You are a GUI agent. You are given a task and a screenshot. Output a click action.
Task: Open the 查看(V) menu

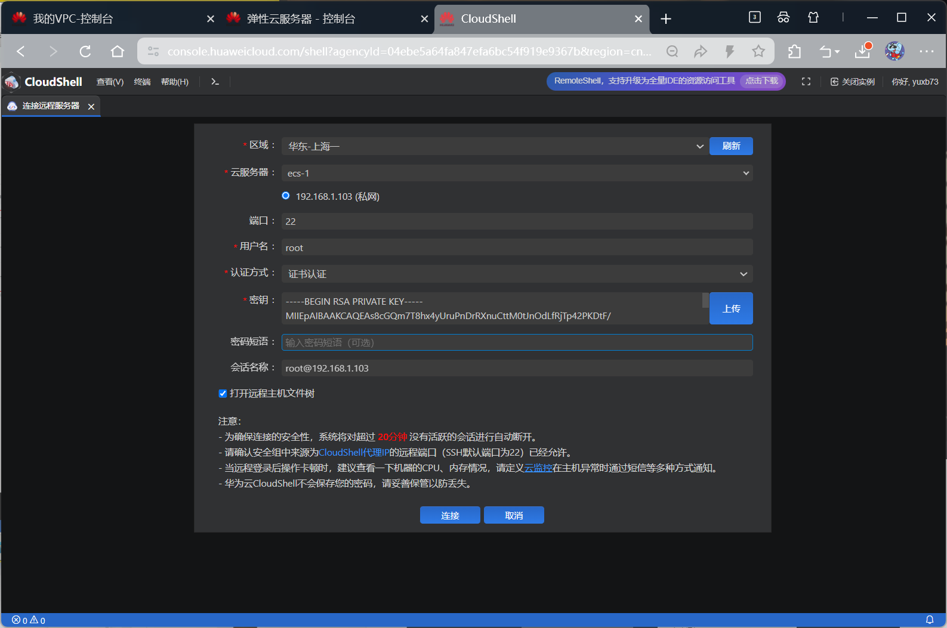(x=110, y=82)
